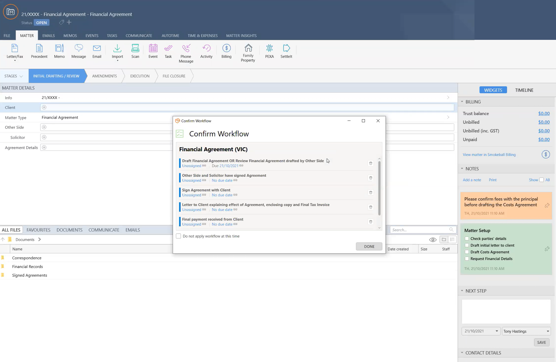Save the Next Step entry
The height and width of the screenshot is (362, 556).
tap(541, 342)
